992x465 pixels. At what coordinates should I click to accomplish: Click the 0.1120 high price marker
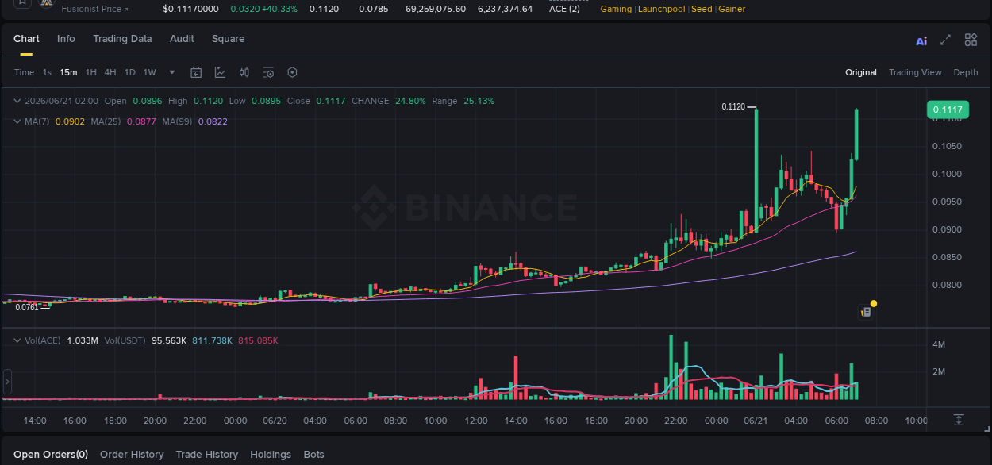pos(733,106)
